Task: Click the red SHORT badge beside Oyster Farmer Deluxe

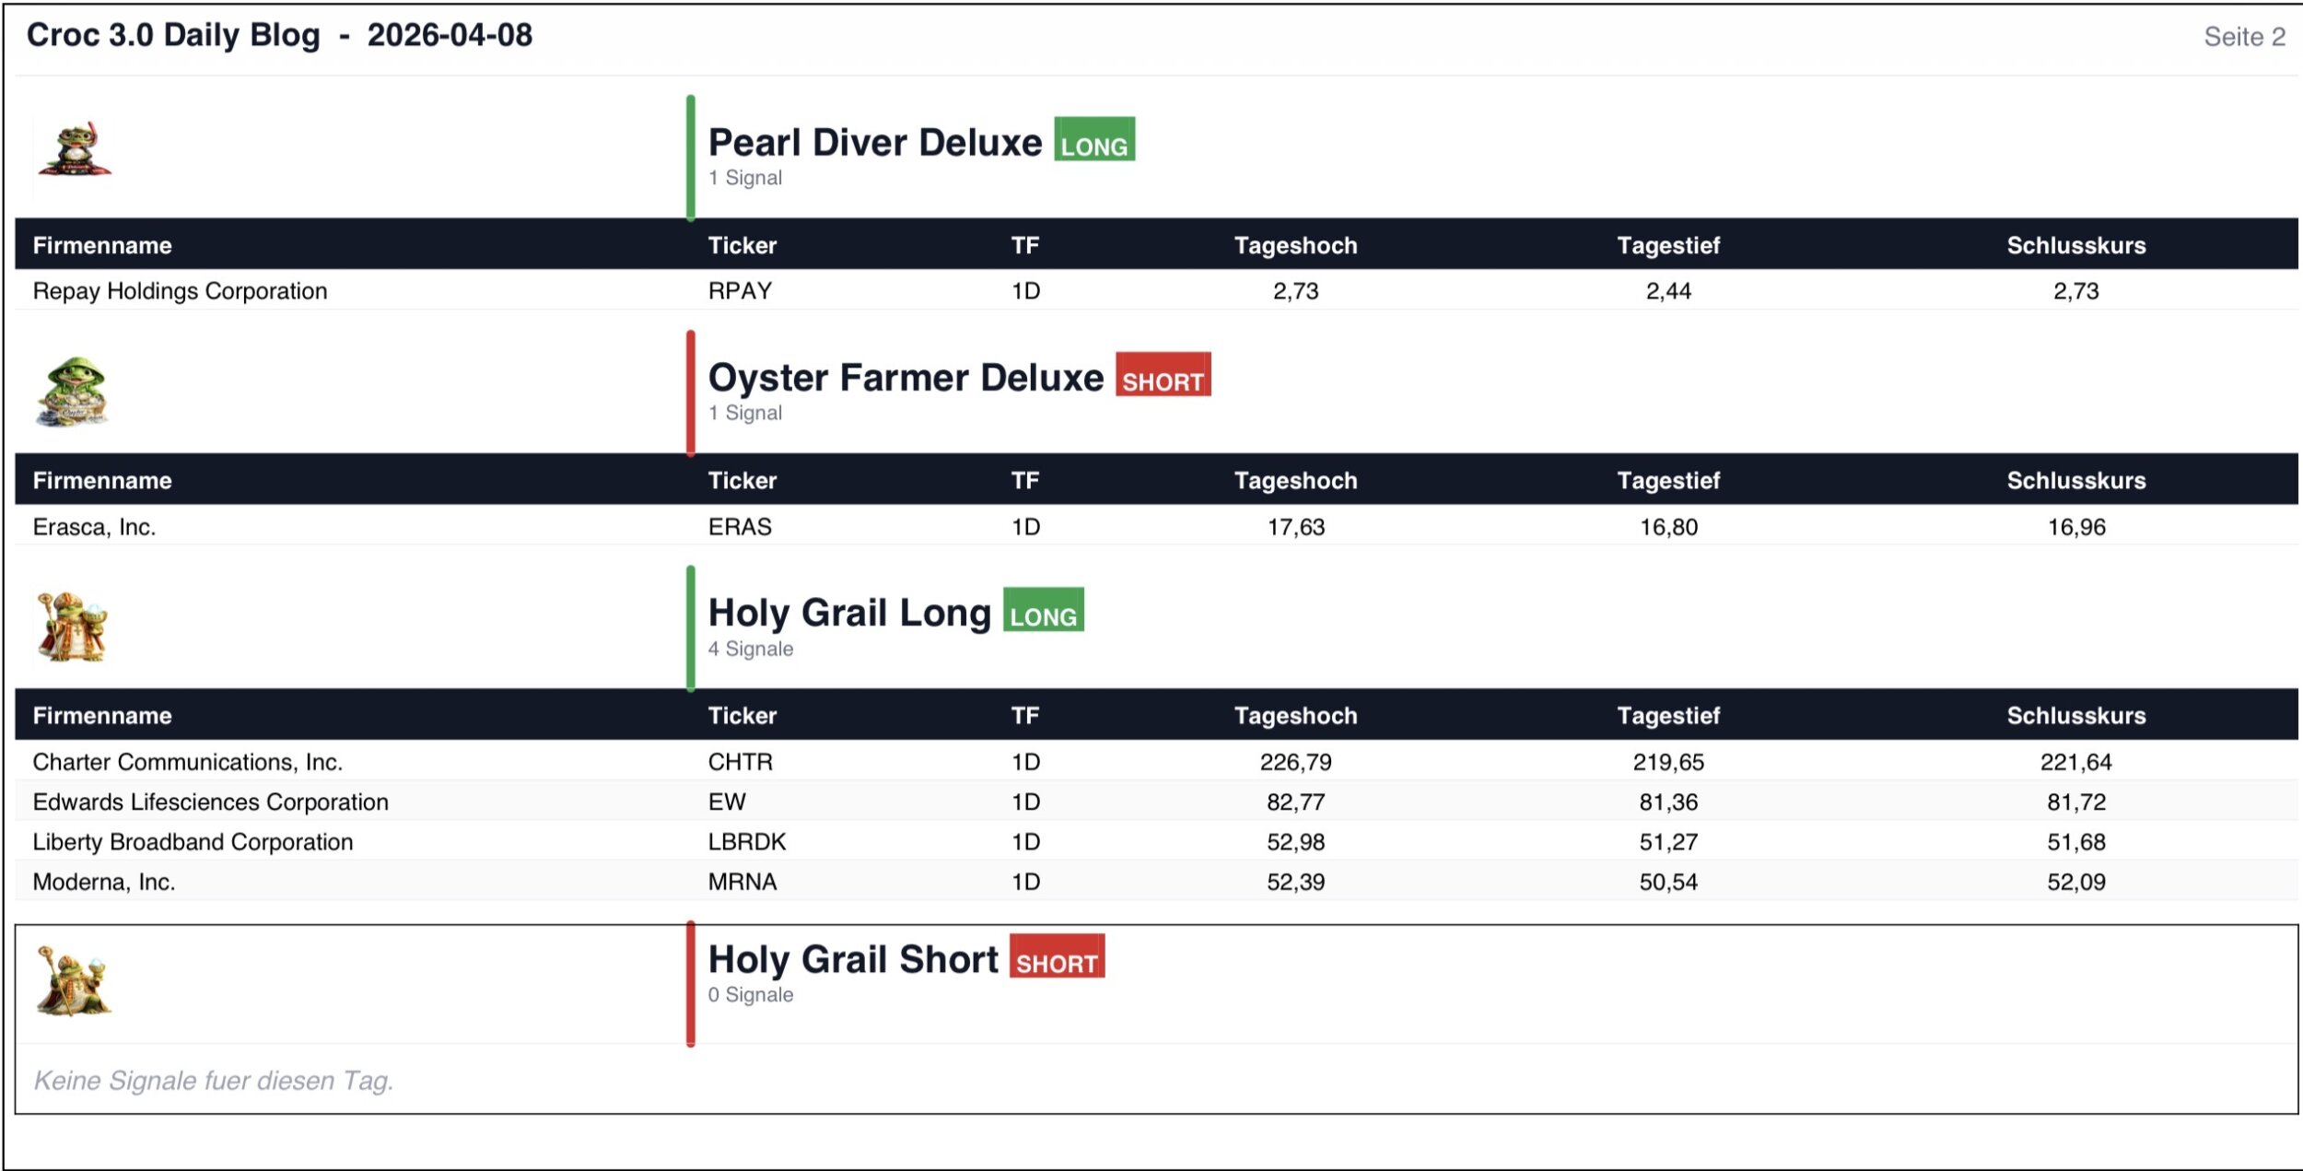Action: point(1163,375)
